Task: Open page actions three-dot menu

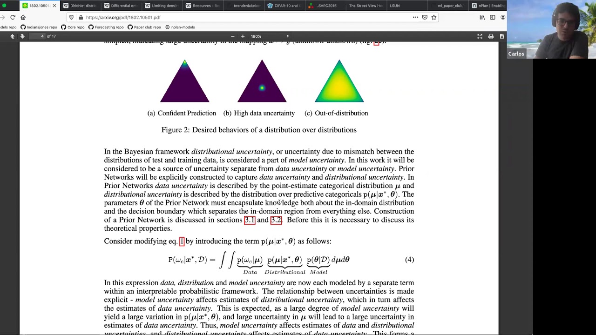Action: 415,17
